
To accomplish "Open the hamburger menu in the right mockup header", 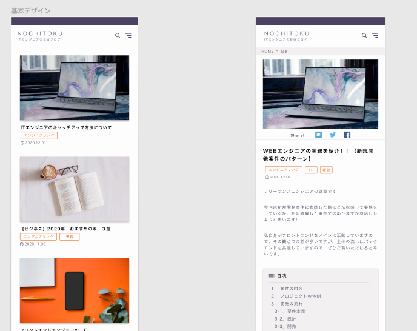I will coord(375,35).
